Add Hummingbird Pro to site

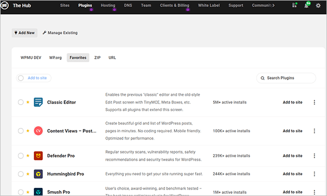pyautogui.click(x=292, y=174)
